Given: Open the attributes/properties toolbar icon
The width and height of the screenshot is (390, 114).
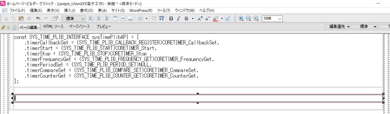Looking at the screenshot, I should point(55,19).
